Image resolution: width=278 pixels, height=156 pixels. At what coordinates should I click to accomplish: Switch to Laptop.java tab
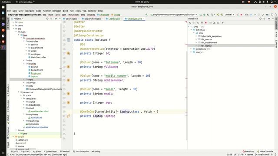coord(114,19)
